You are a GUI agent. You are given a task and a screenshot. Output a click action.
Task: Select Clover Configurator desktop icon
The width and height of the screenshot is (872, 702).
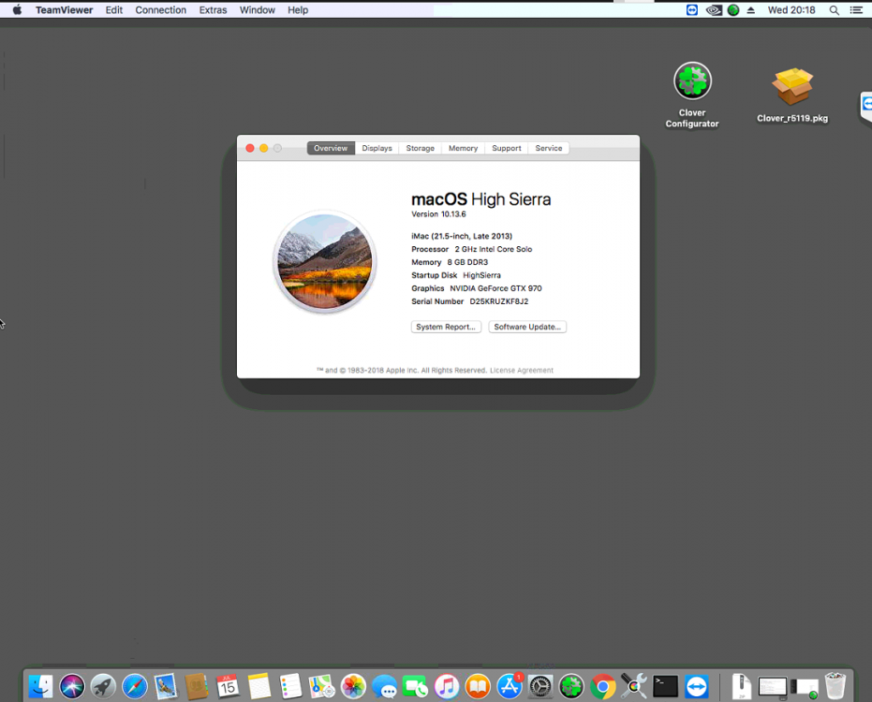[692, 95]
